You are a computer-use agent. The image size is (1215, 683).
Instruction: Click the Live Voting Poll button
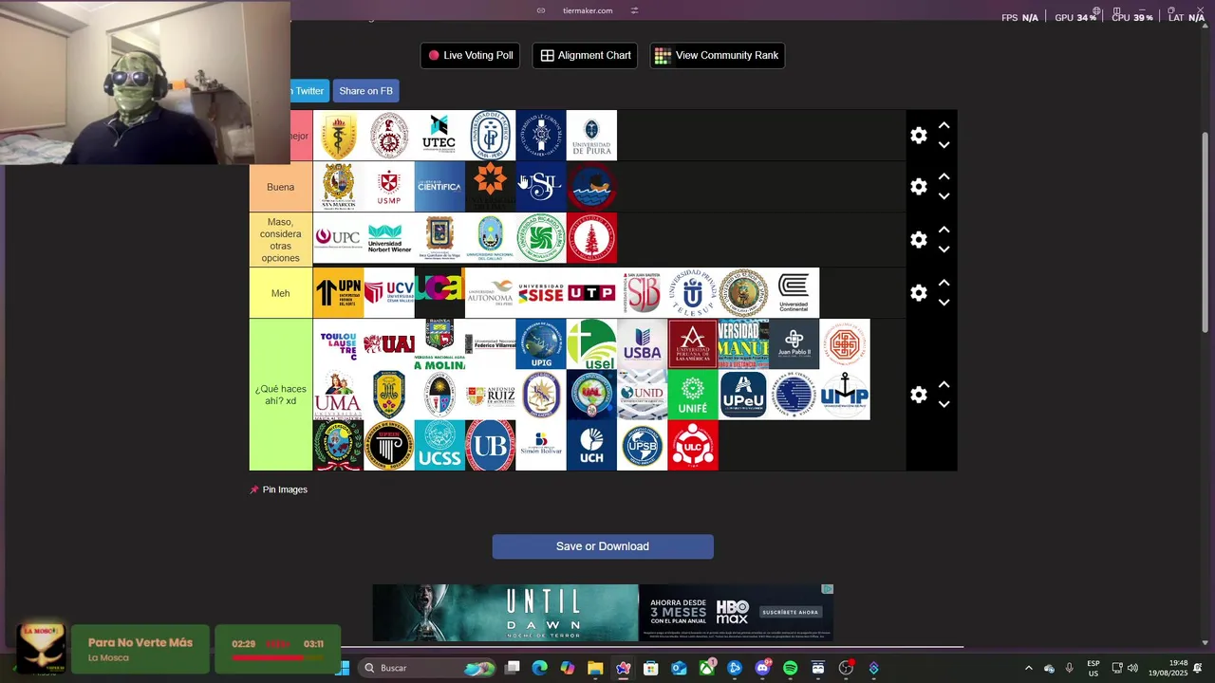point(471,56)
